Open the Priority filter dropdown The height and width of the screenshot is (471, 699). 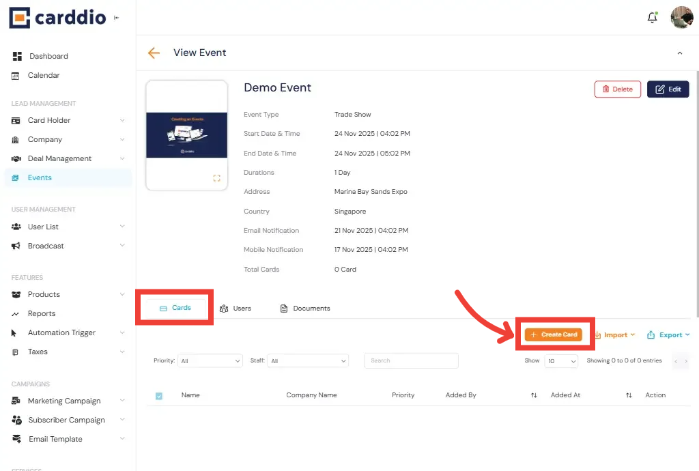(210, 360)
